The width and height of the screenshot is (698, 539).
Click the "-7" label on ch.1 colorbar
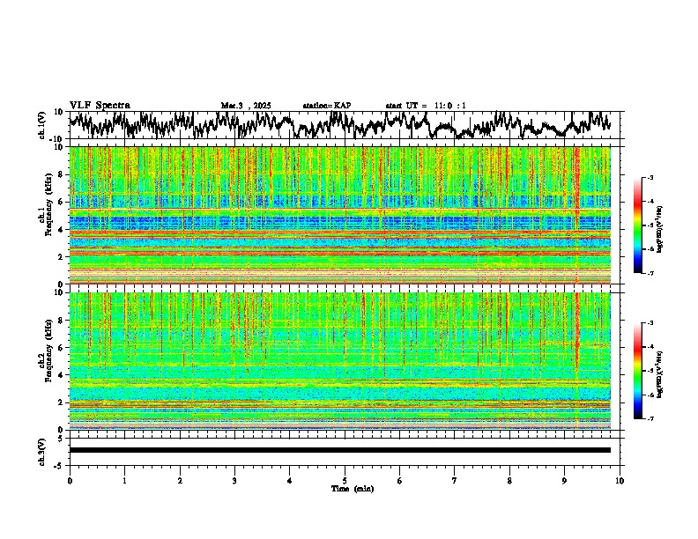point(650,273)
